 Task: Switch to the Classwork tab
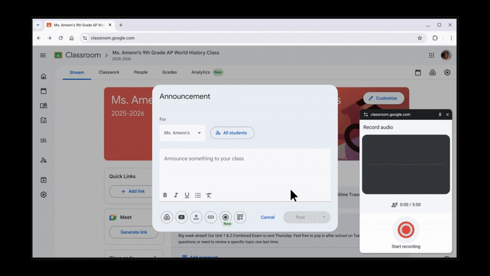coord(109,72)
